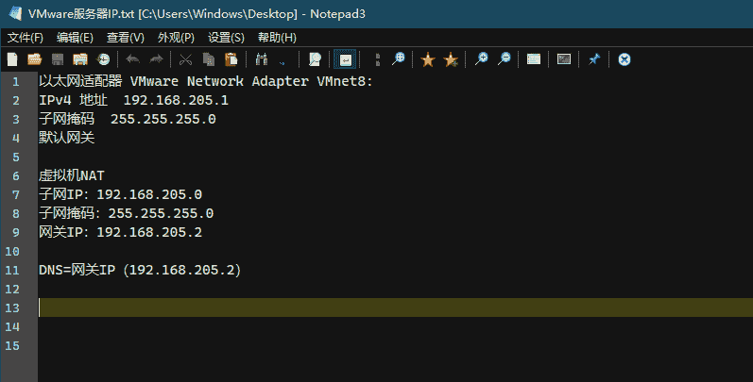The height and width of the screenshot is (382, 753).
Task: Click the binoculars Find icon
Action: tap(262, 59)
